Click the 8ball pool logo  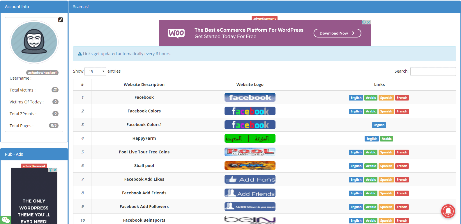pyautogui.click(x=250, y=166)
